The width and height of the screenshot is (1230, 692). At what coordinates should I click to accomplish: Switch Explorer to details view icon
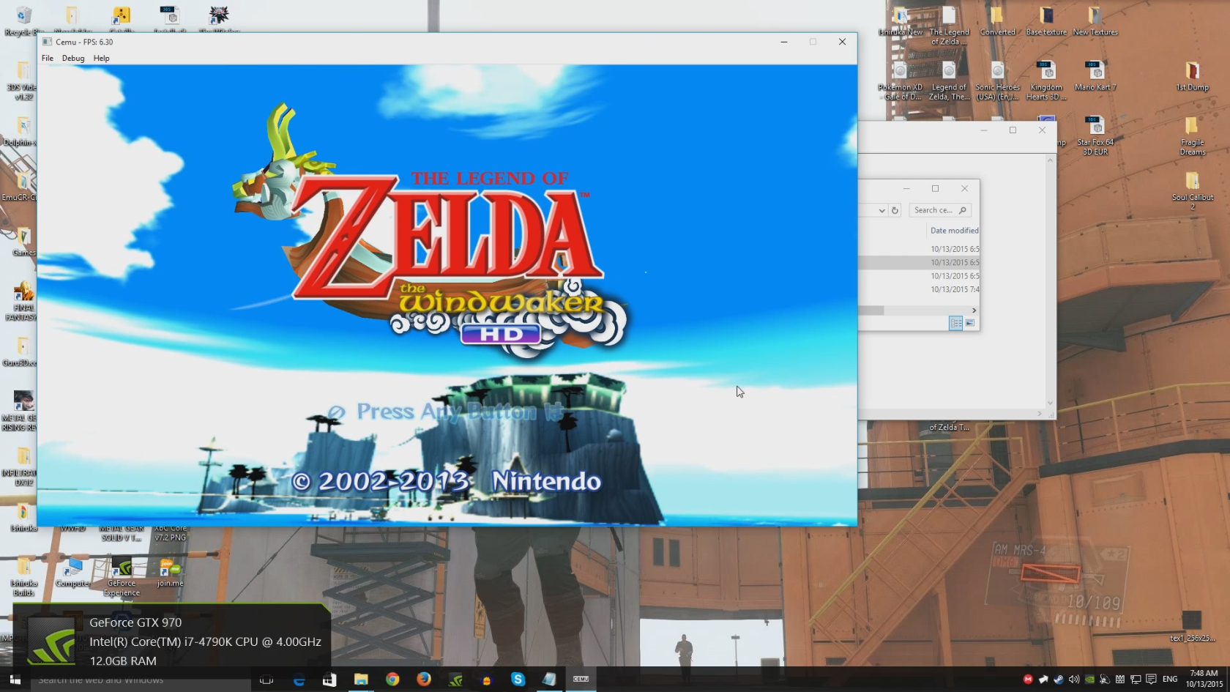point(955,323)
